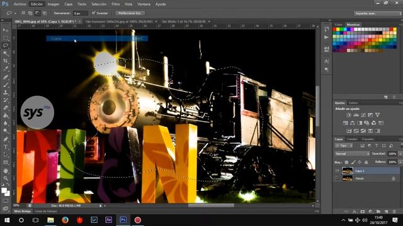Enable Add to selection mode
The height and width of the screenshot is (226, 403).
[x=30, y=13]
